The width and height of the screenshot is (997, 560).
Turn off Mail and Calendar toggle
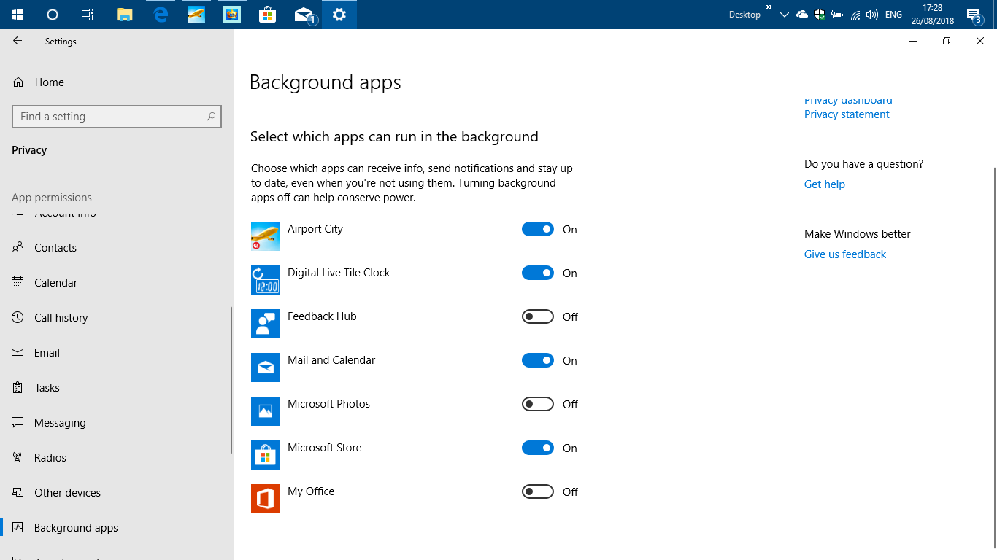tap(538, 361)
